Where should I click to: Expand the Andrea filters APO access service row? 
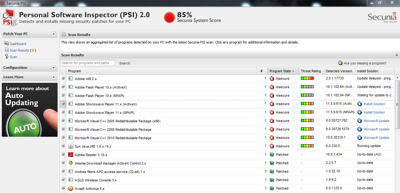(x=63, y=171)
